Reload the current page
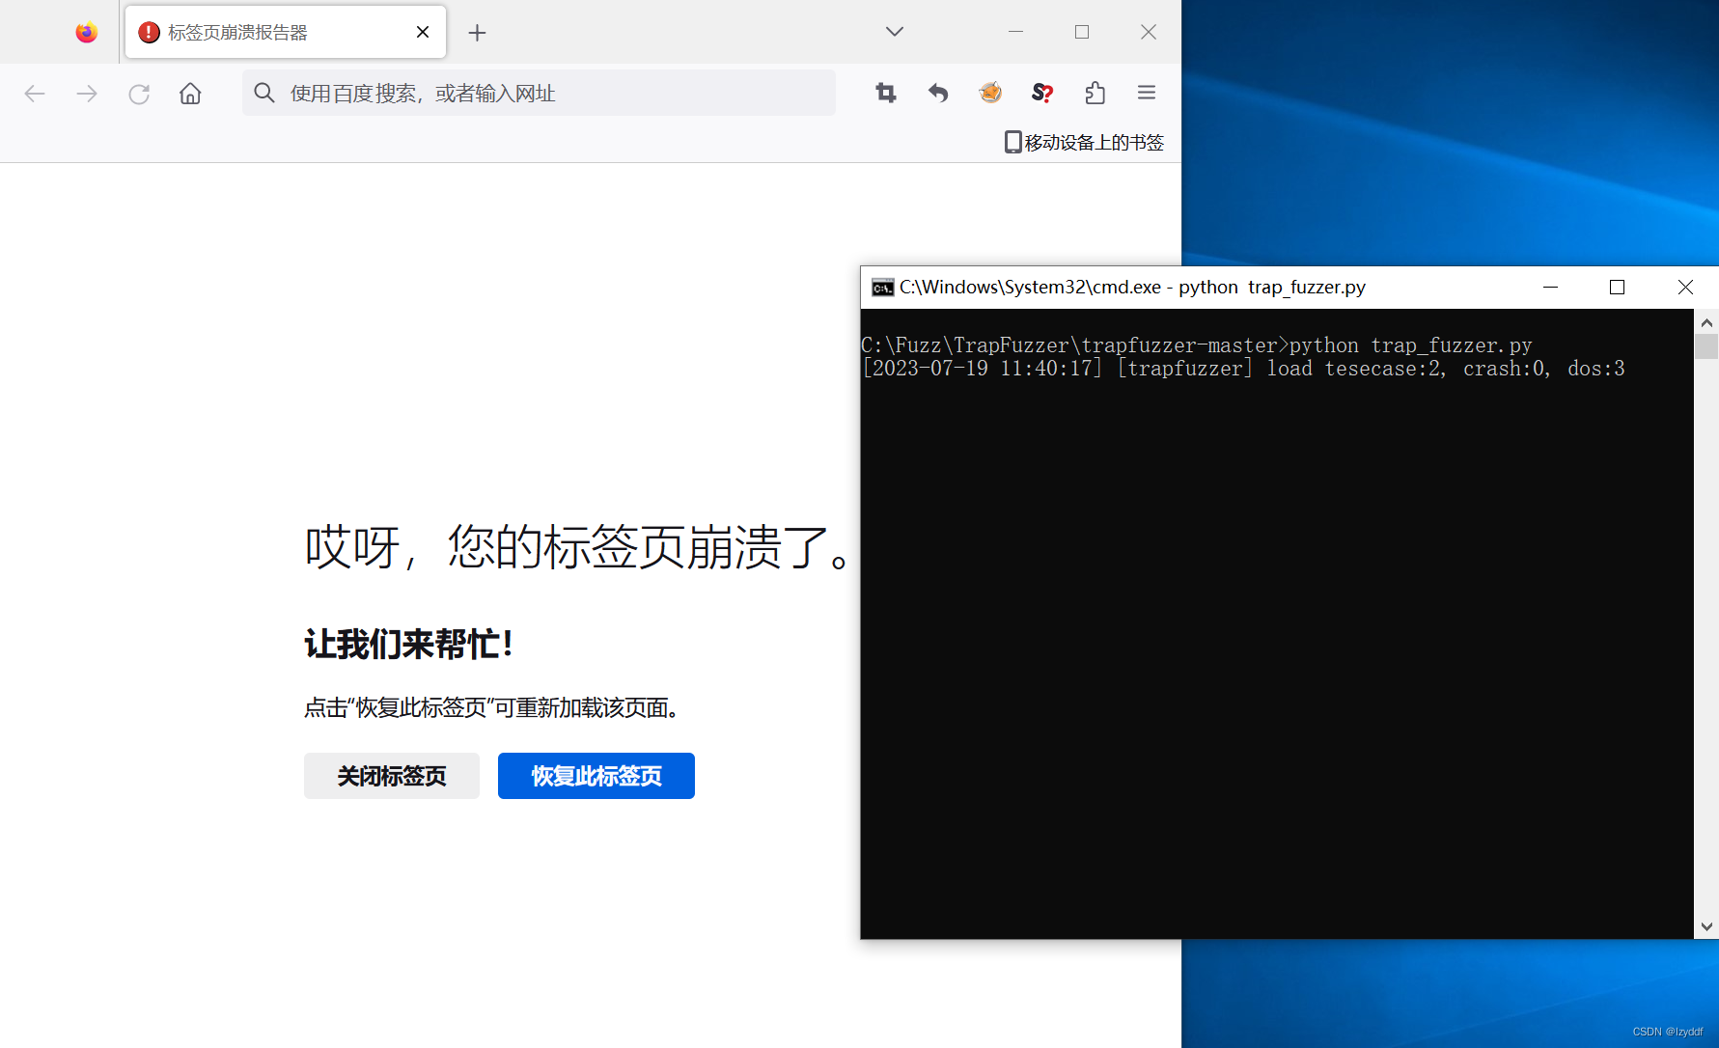This screenshot has height=1048, width=1719. (x=139, y=94)
